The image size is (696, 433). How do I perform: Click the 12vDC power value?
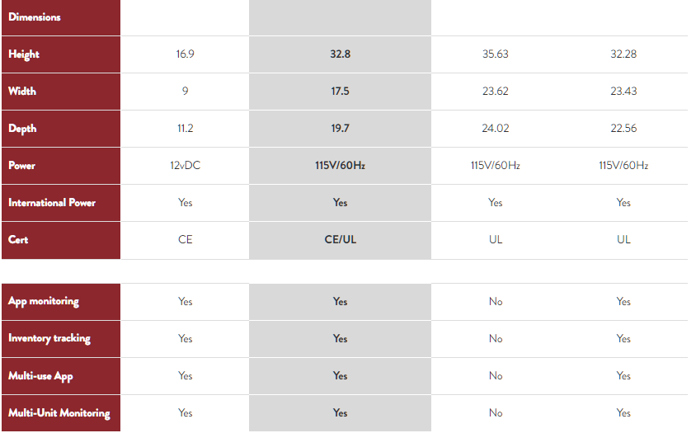(x=185, y=166)
